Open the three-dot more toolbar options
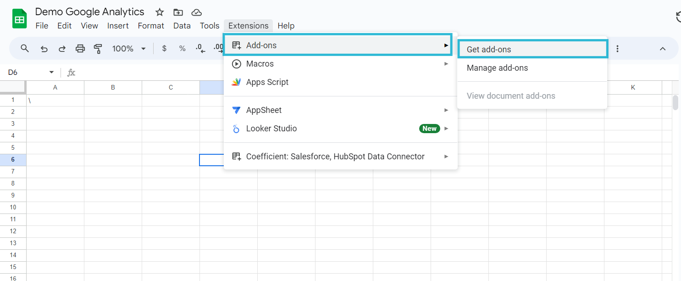This screenshot has height=281, width=681. (618, 48)
